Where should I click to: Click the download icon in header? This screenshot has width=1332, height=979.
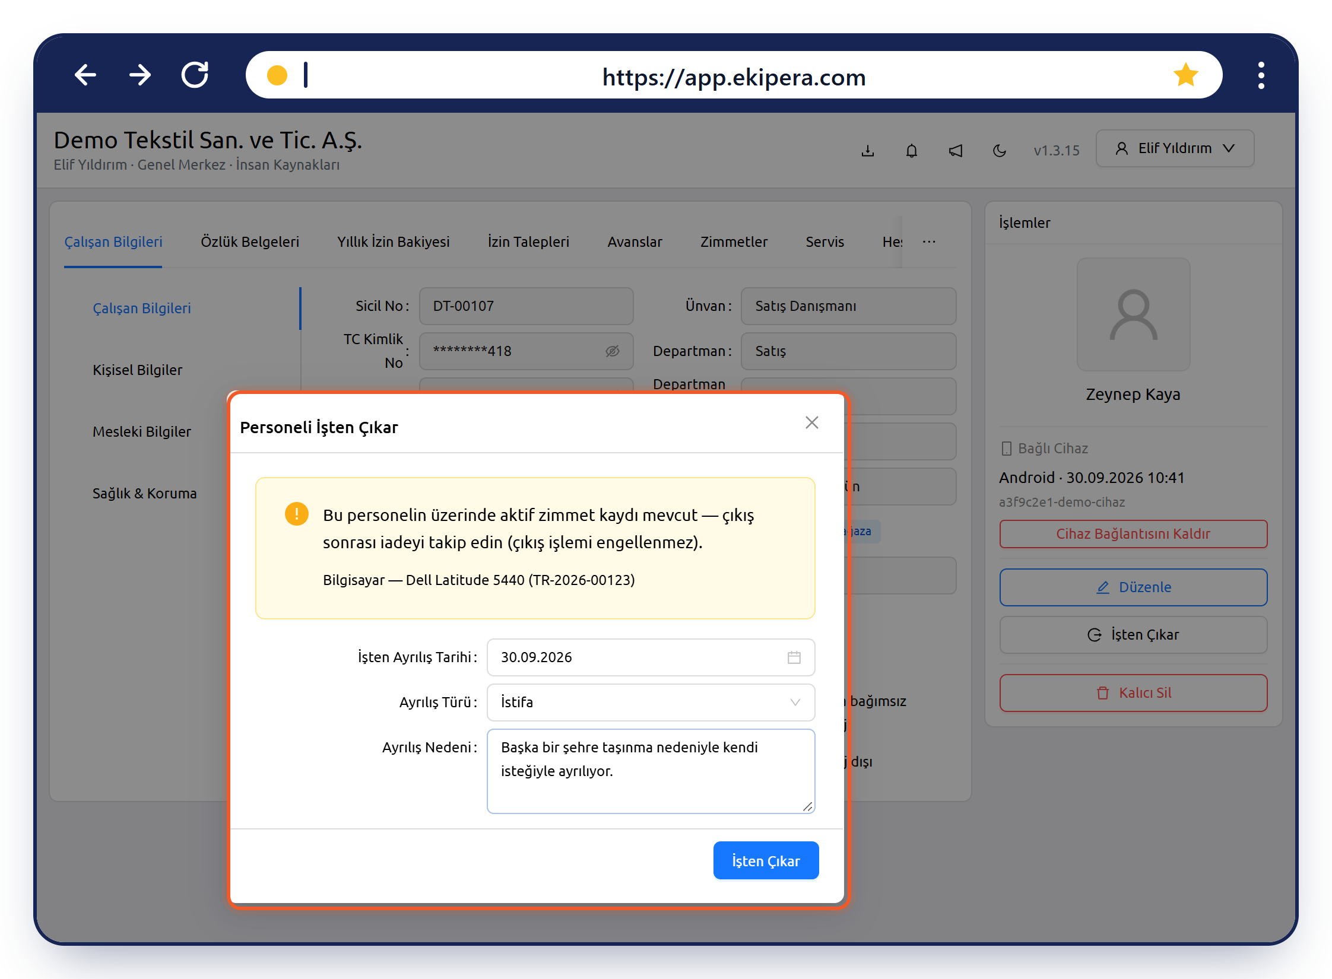pyautogui.click(x=868, y=151)
